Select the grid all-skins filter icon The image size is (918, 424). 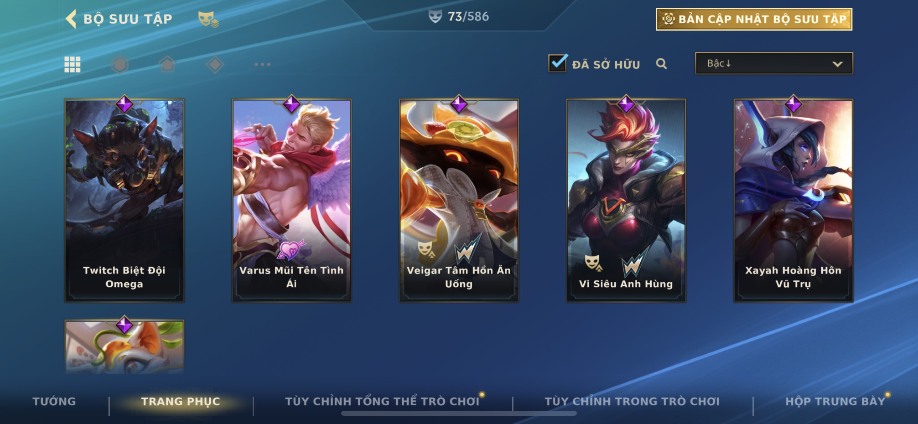click(72, 65)
